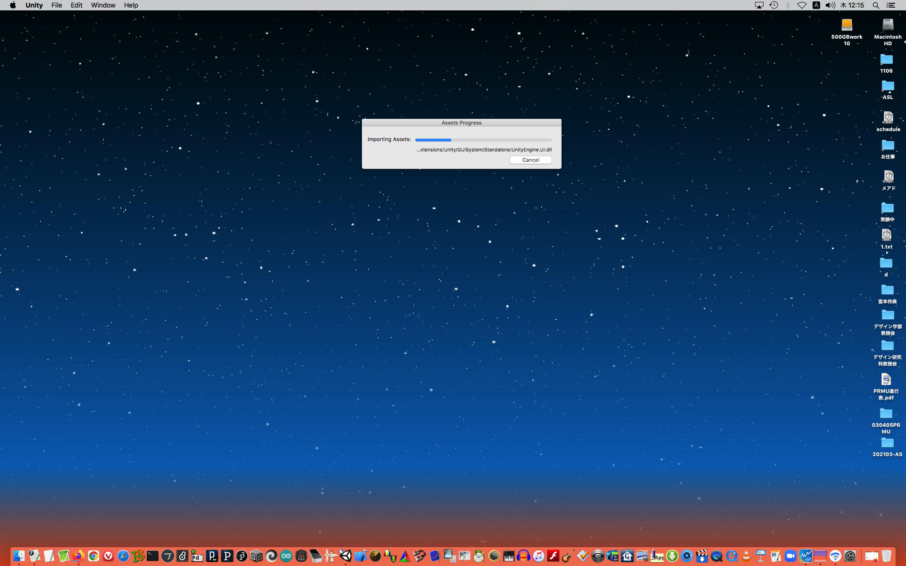This screenshot has height=566, width=906.
Task: Open the Wi-Fi status menu
Action: [802, 5]
